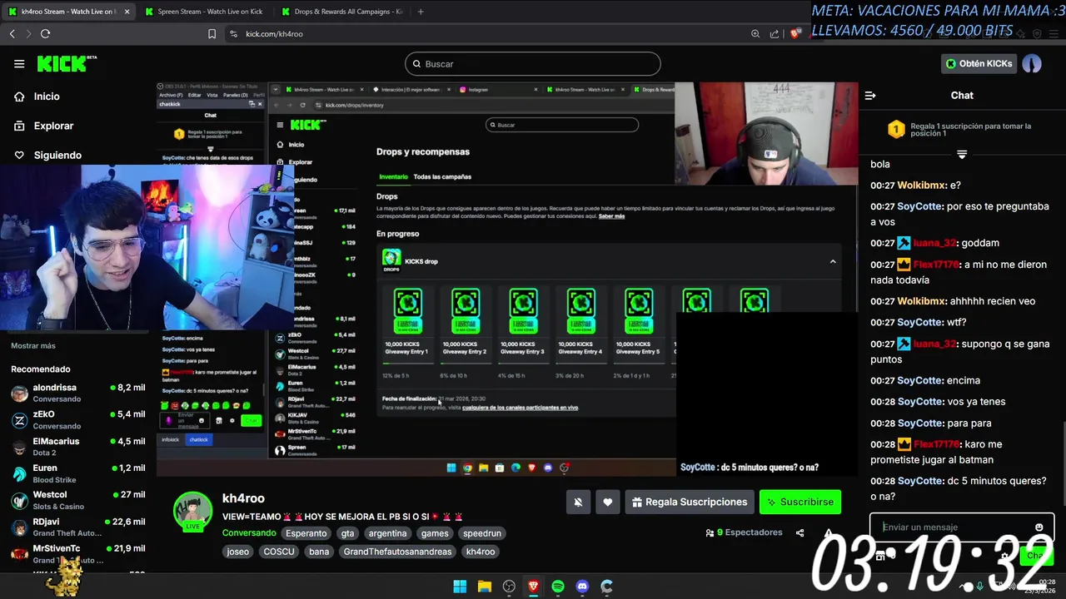Toggle stream notifications bell

pos(578,502)
